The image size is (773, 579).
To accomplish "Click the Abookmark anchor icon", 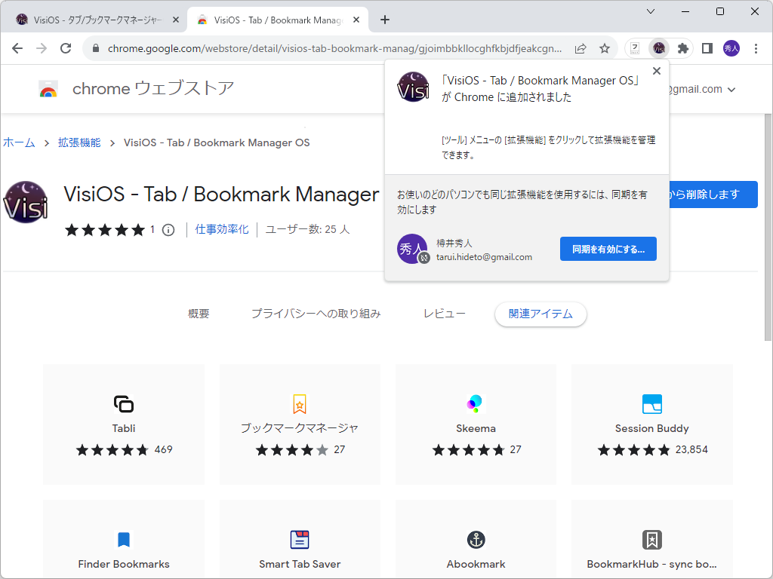I will 475,539.
